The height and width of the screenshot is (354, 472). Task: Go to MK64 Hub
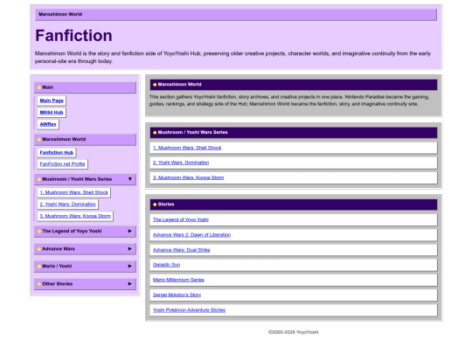coord(52,112)
